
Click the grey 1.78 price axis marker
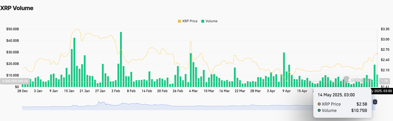pyautogui.click(x=384, y=81)
